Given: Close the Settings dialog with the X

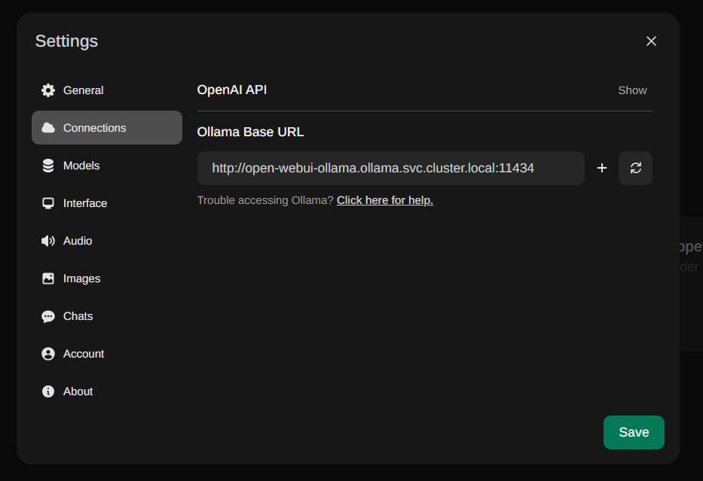Looking at the screenshot, I should coord(651,41).
